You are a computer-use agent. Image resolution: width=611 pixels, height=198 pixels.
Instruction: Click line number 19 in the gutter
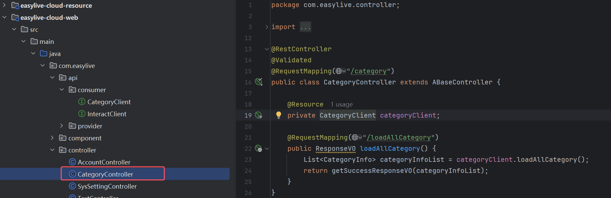point(248,115)
